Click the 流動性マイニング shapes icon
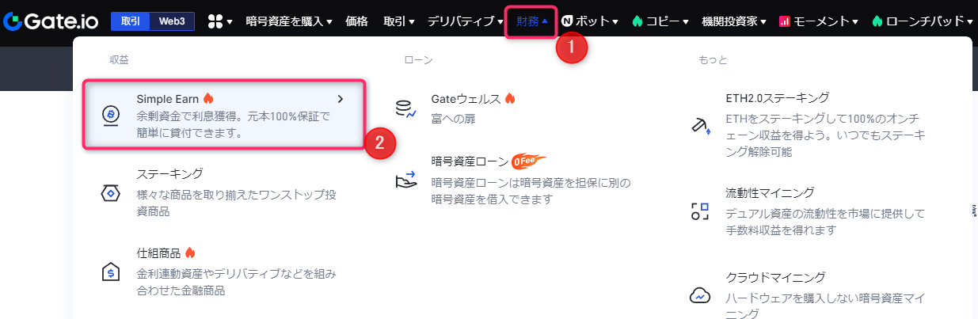Viewport: 978px width, 319px height. [700, 211]
